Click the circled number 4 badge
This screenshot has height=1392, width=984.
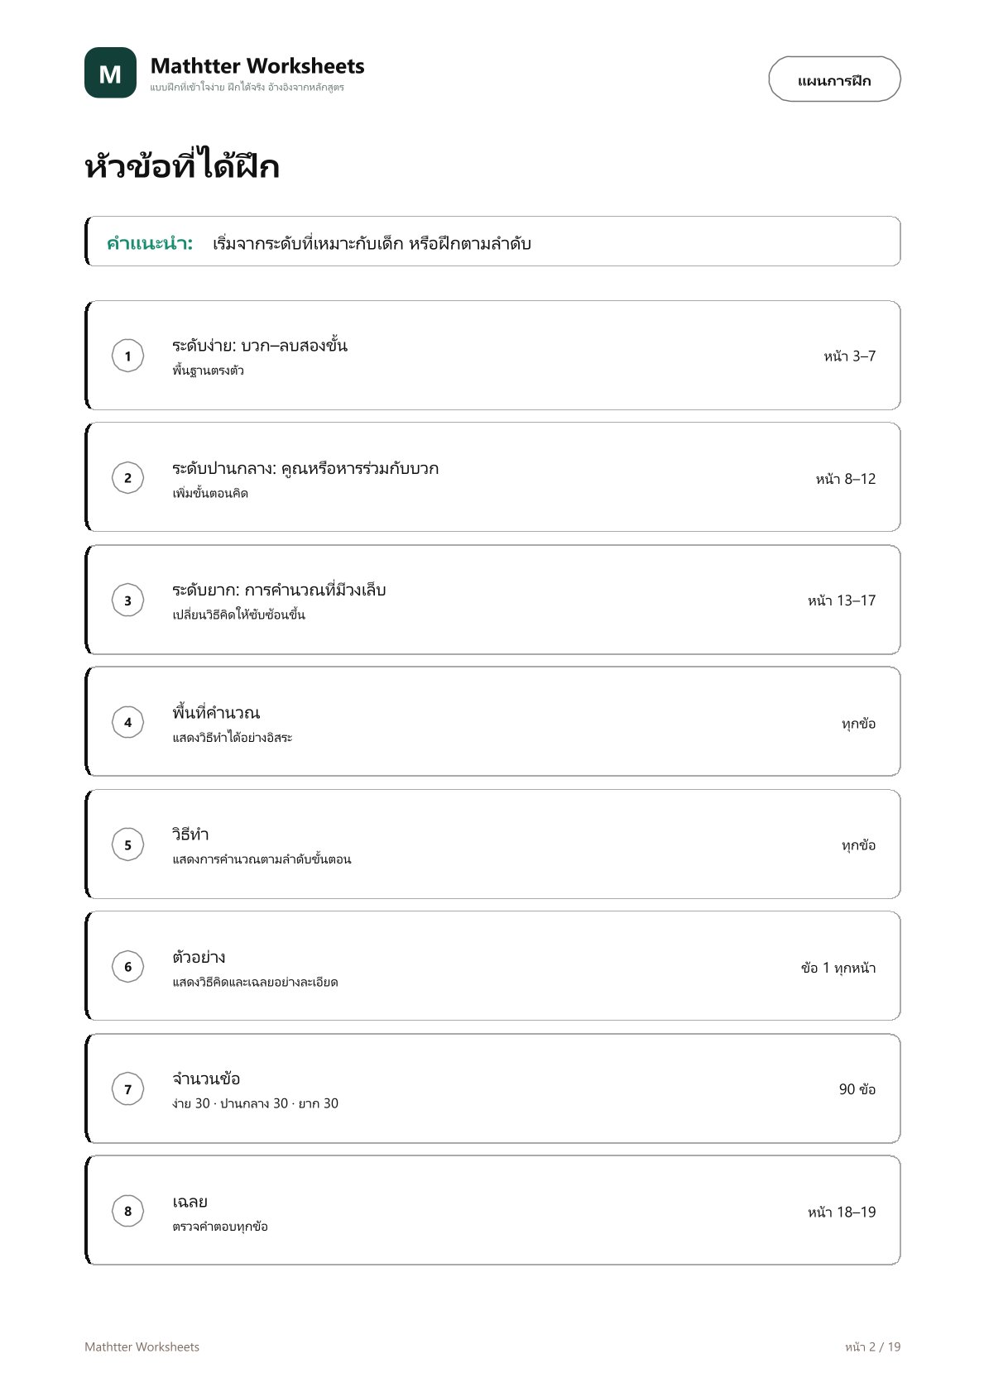[x=127, y=722]
